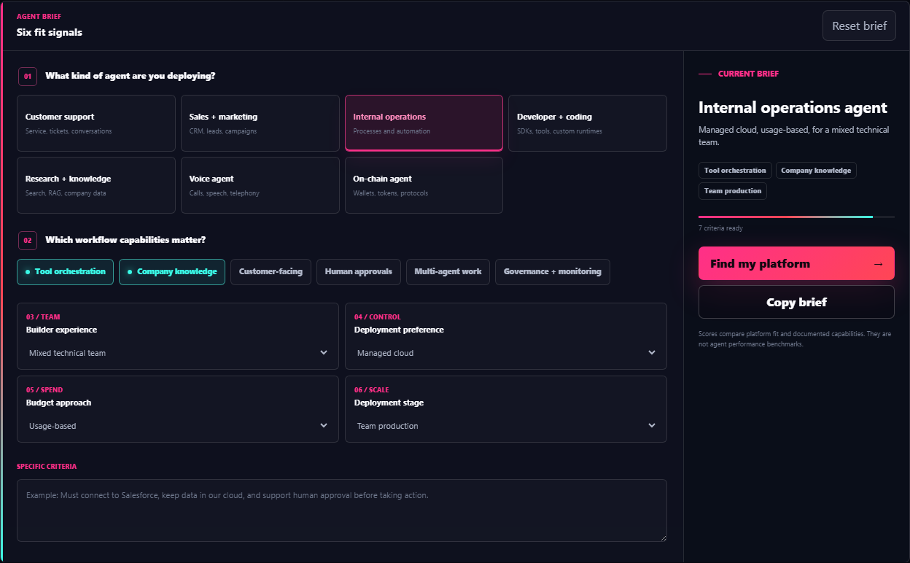The height and width of the screenshot is (563, 910).
Task: Click the Six fit signals title
Action: pos(50,32)
